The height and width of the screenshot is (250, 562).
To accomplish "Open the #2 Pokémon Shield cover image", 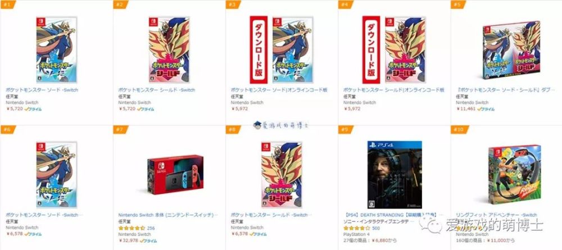I will tap(169, 50).
